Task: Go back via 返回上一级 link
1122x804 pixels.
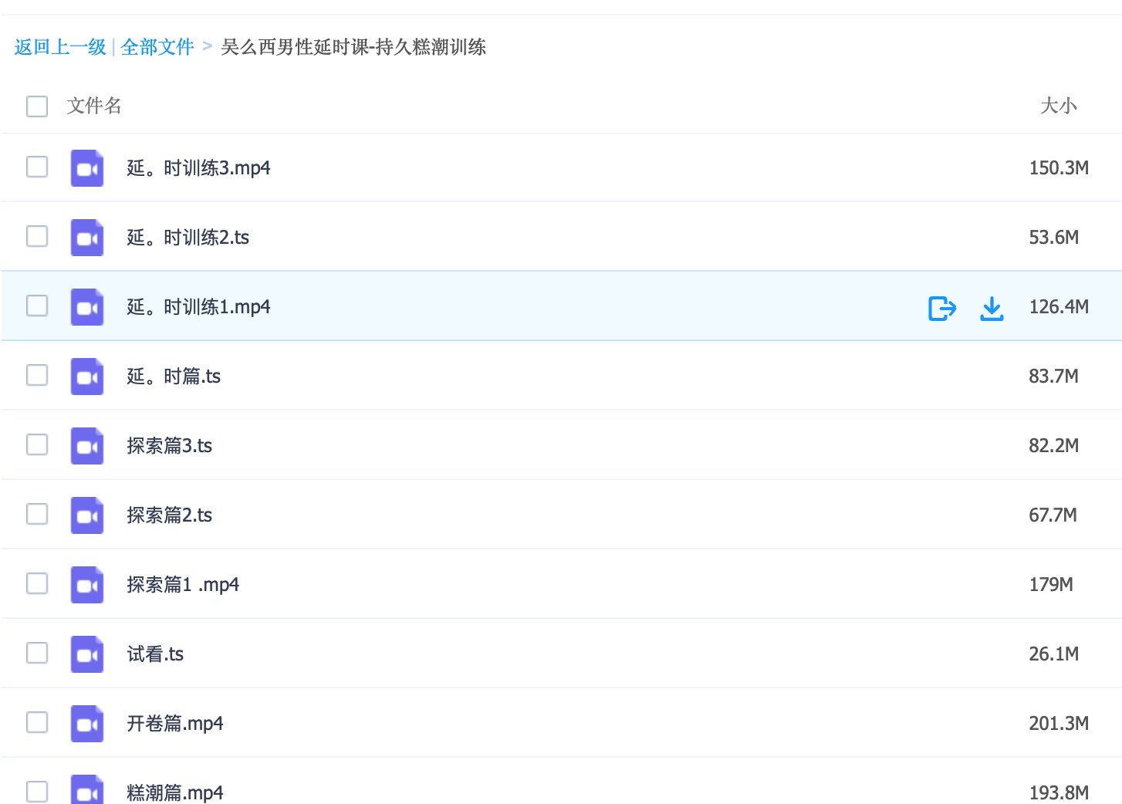Action: (x=60, y=47)
